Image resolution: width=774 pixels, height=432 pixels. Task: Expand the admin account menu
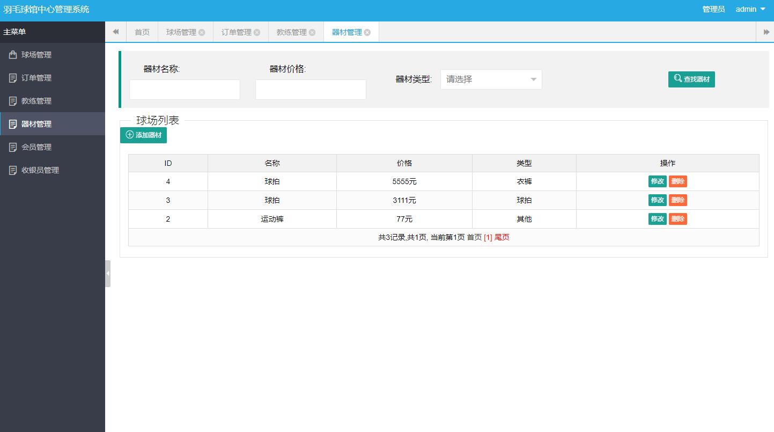pyautogui.click(x=750, y=9)
